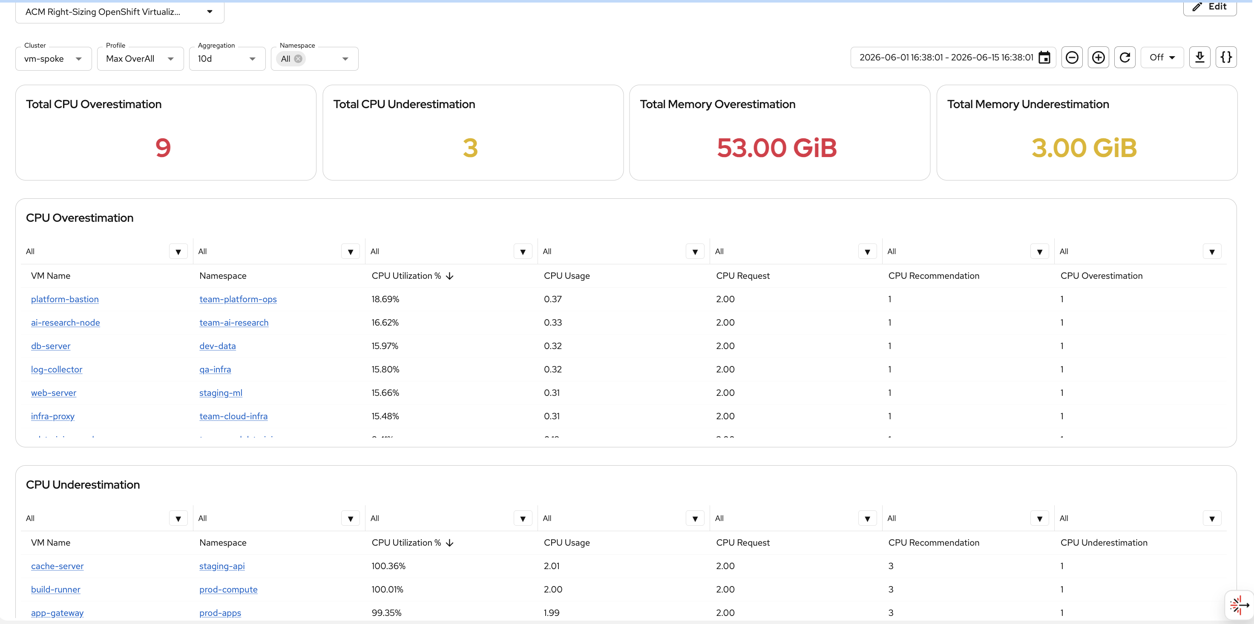Image resolution: width=1254 pixels, height=624 pixels.
Task: Open VM Name filter in CPU Underestimation table
Action: point(178,518)
